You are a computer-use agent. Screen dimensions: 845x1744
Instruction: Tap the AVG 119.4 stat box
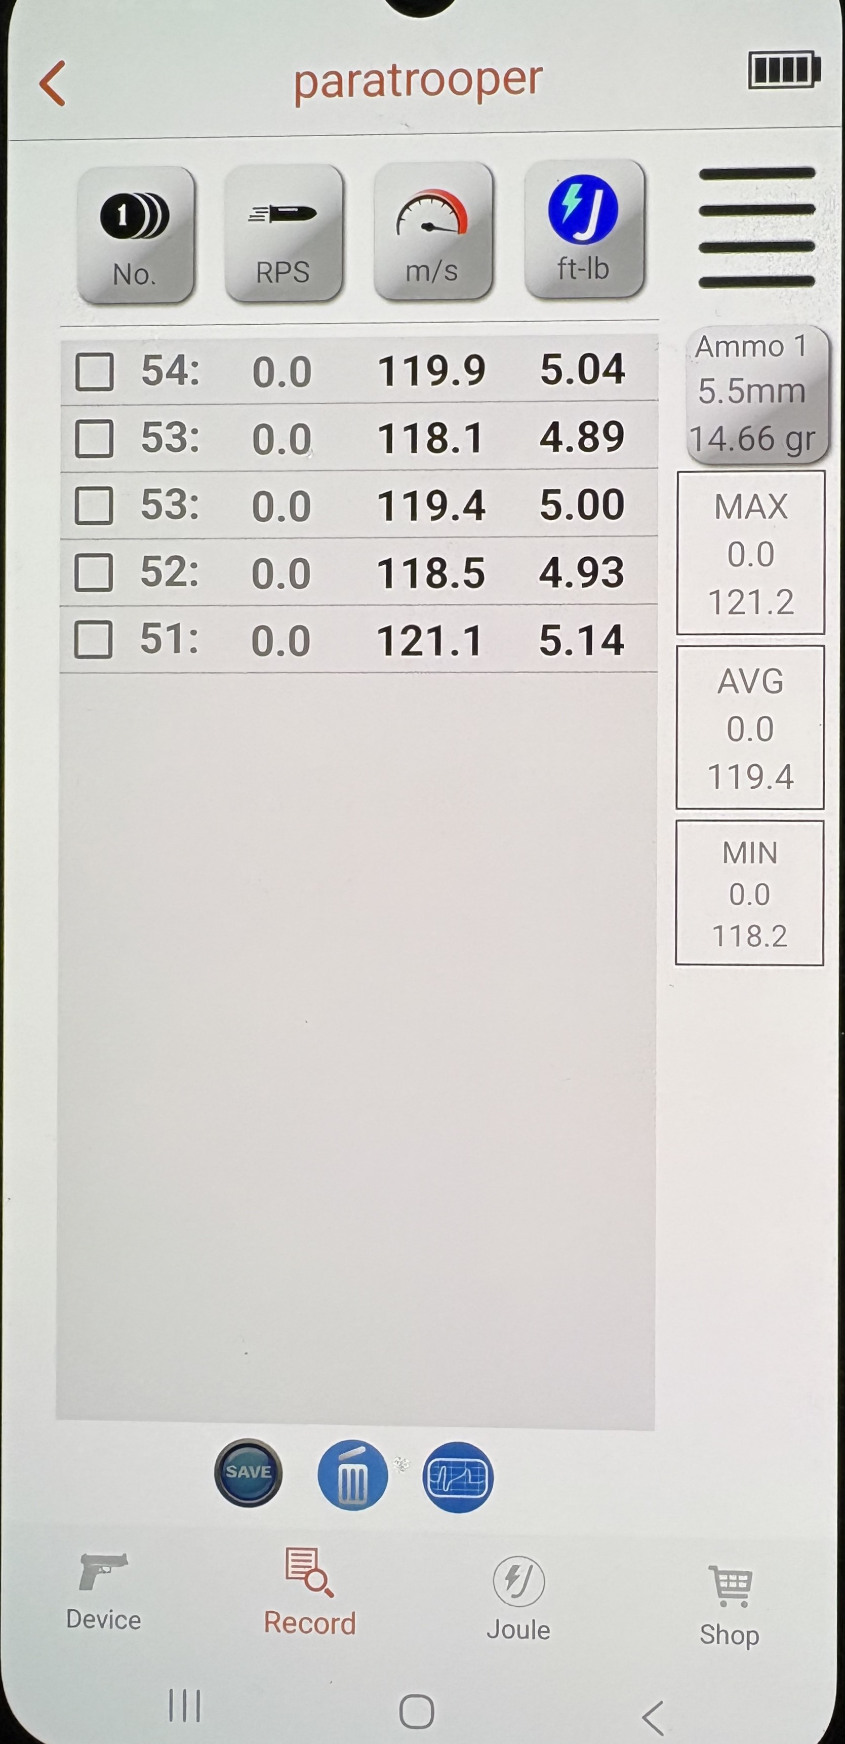750,728
